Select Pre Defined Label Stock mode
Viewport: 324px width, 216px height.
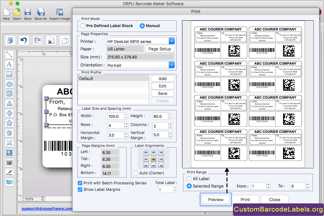[83, 26]
